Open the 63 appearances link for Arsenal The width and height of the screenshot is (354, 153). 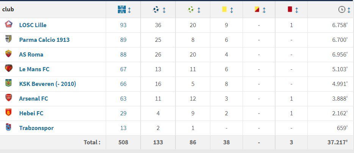click(x=123, y=99)
